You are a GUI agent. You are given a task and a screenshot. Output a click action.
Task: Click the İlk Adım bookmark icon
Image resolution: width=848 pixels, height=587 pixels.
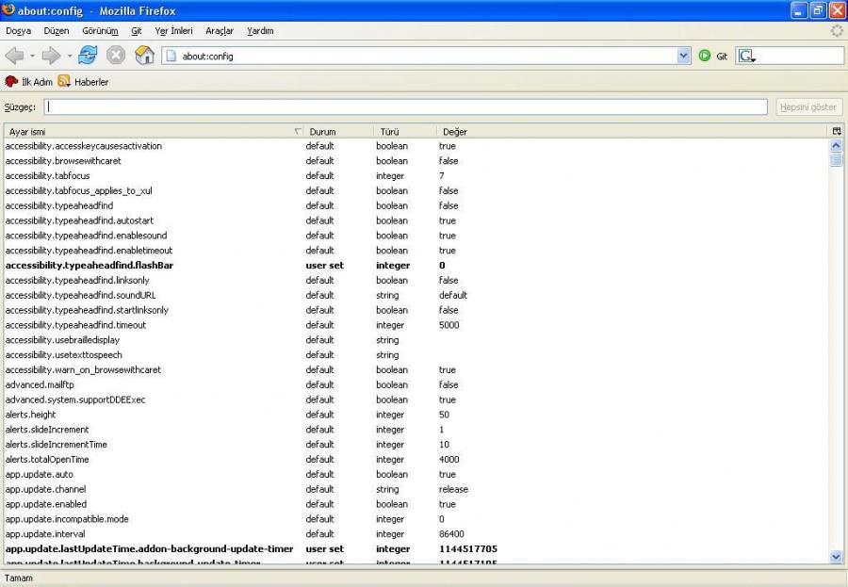click(x=11, y=82)
